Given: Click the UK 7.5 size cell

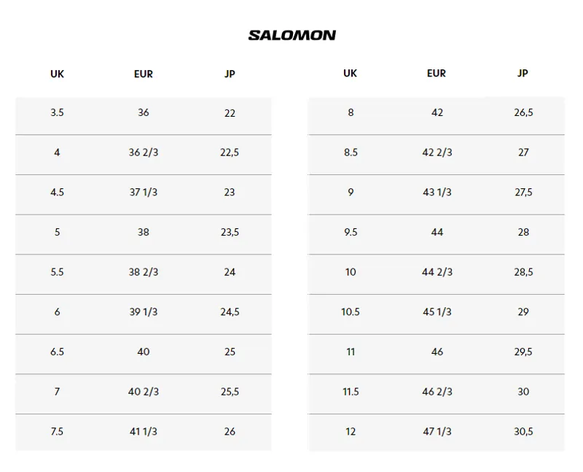Looking at the screenshot, I should [58, 431].
